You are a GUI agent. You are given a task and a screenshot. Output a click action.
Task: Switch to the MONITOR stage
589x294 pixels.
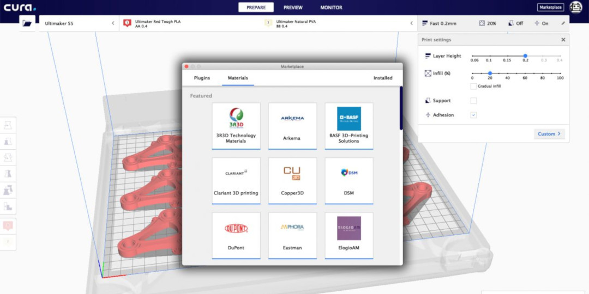(331, 8)
